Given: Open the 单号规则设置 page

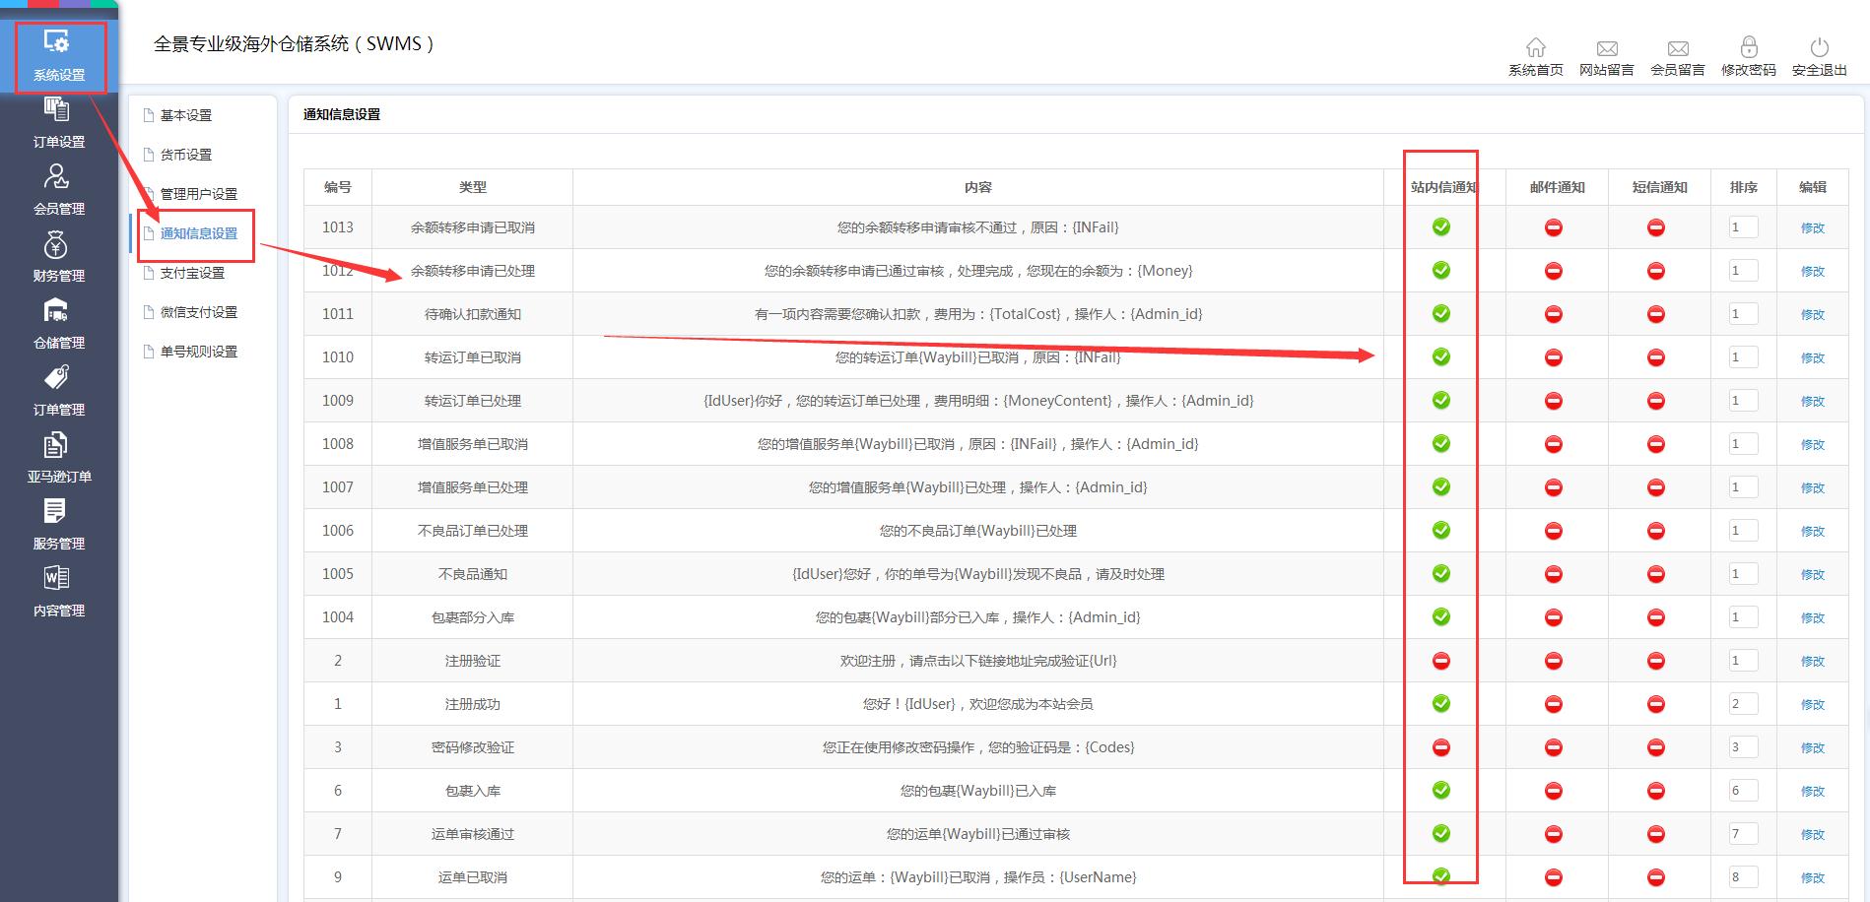Looking at the screenshot, I should [197, 351].
